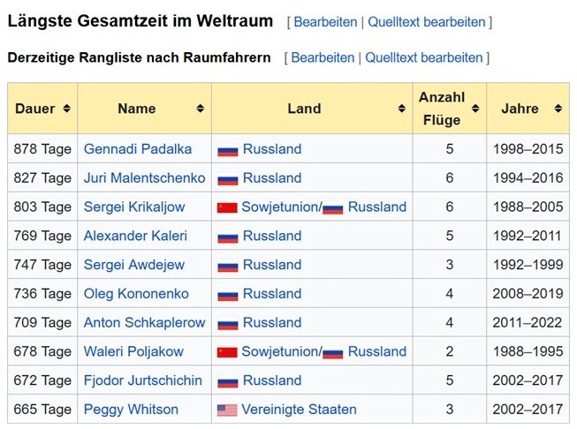Click Russian flag beside Gennadi Padalka's country

click(x=228, y=150)
